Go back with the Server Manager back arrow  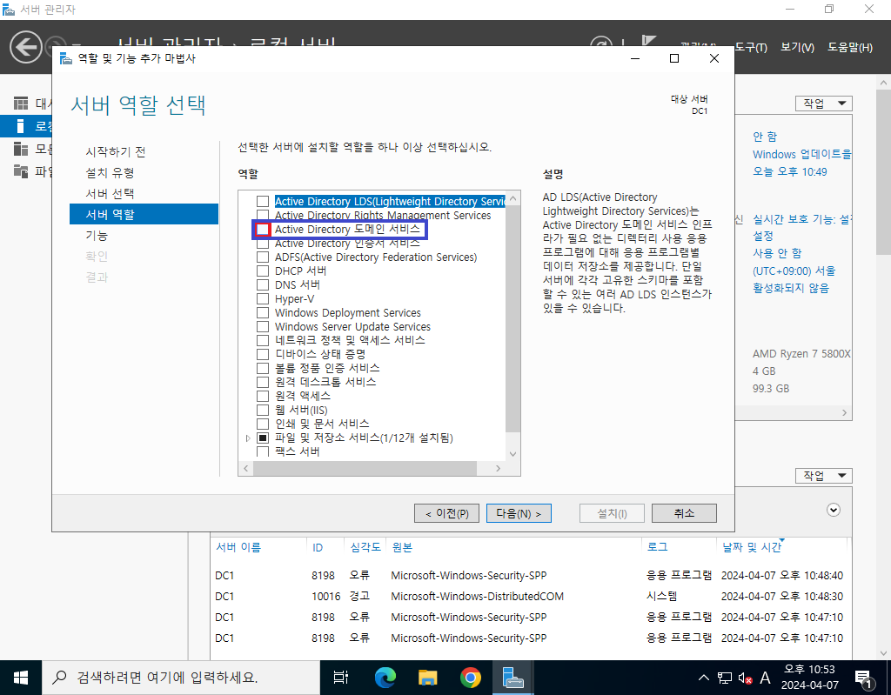25,47
